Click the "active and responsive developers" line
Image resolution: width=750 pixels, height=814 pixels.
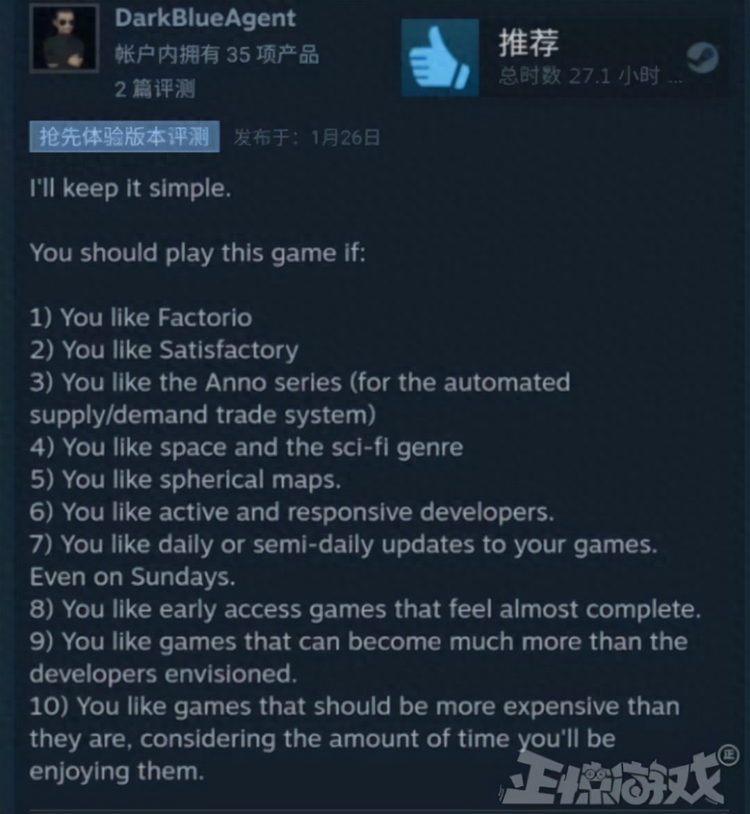(292, 513)
